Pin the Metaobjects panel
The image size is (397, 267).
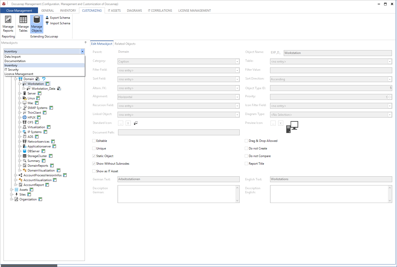85,43
